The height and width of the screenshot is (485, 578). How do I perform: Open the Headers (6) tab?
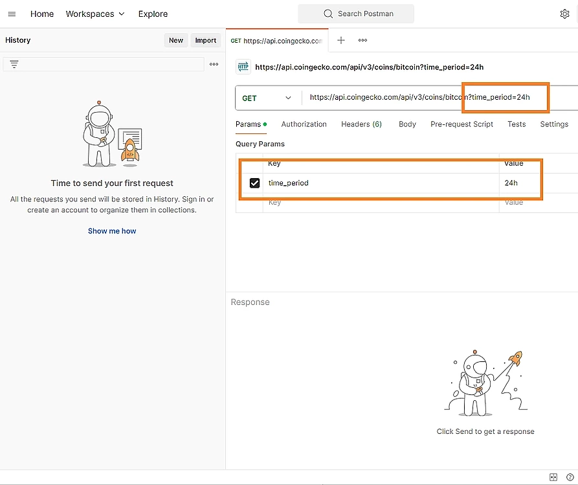pyautogui.click(x=361, y=124)
